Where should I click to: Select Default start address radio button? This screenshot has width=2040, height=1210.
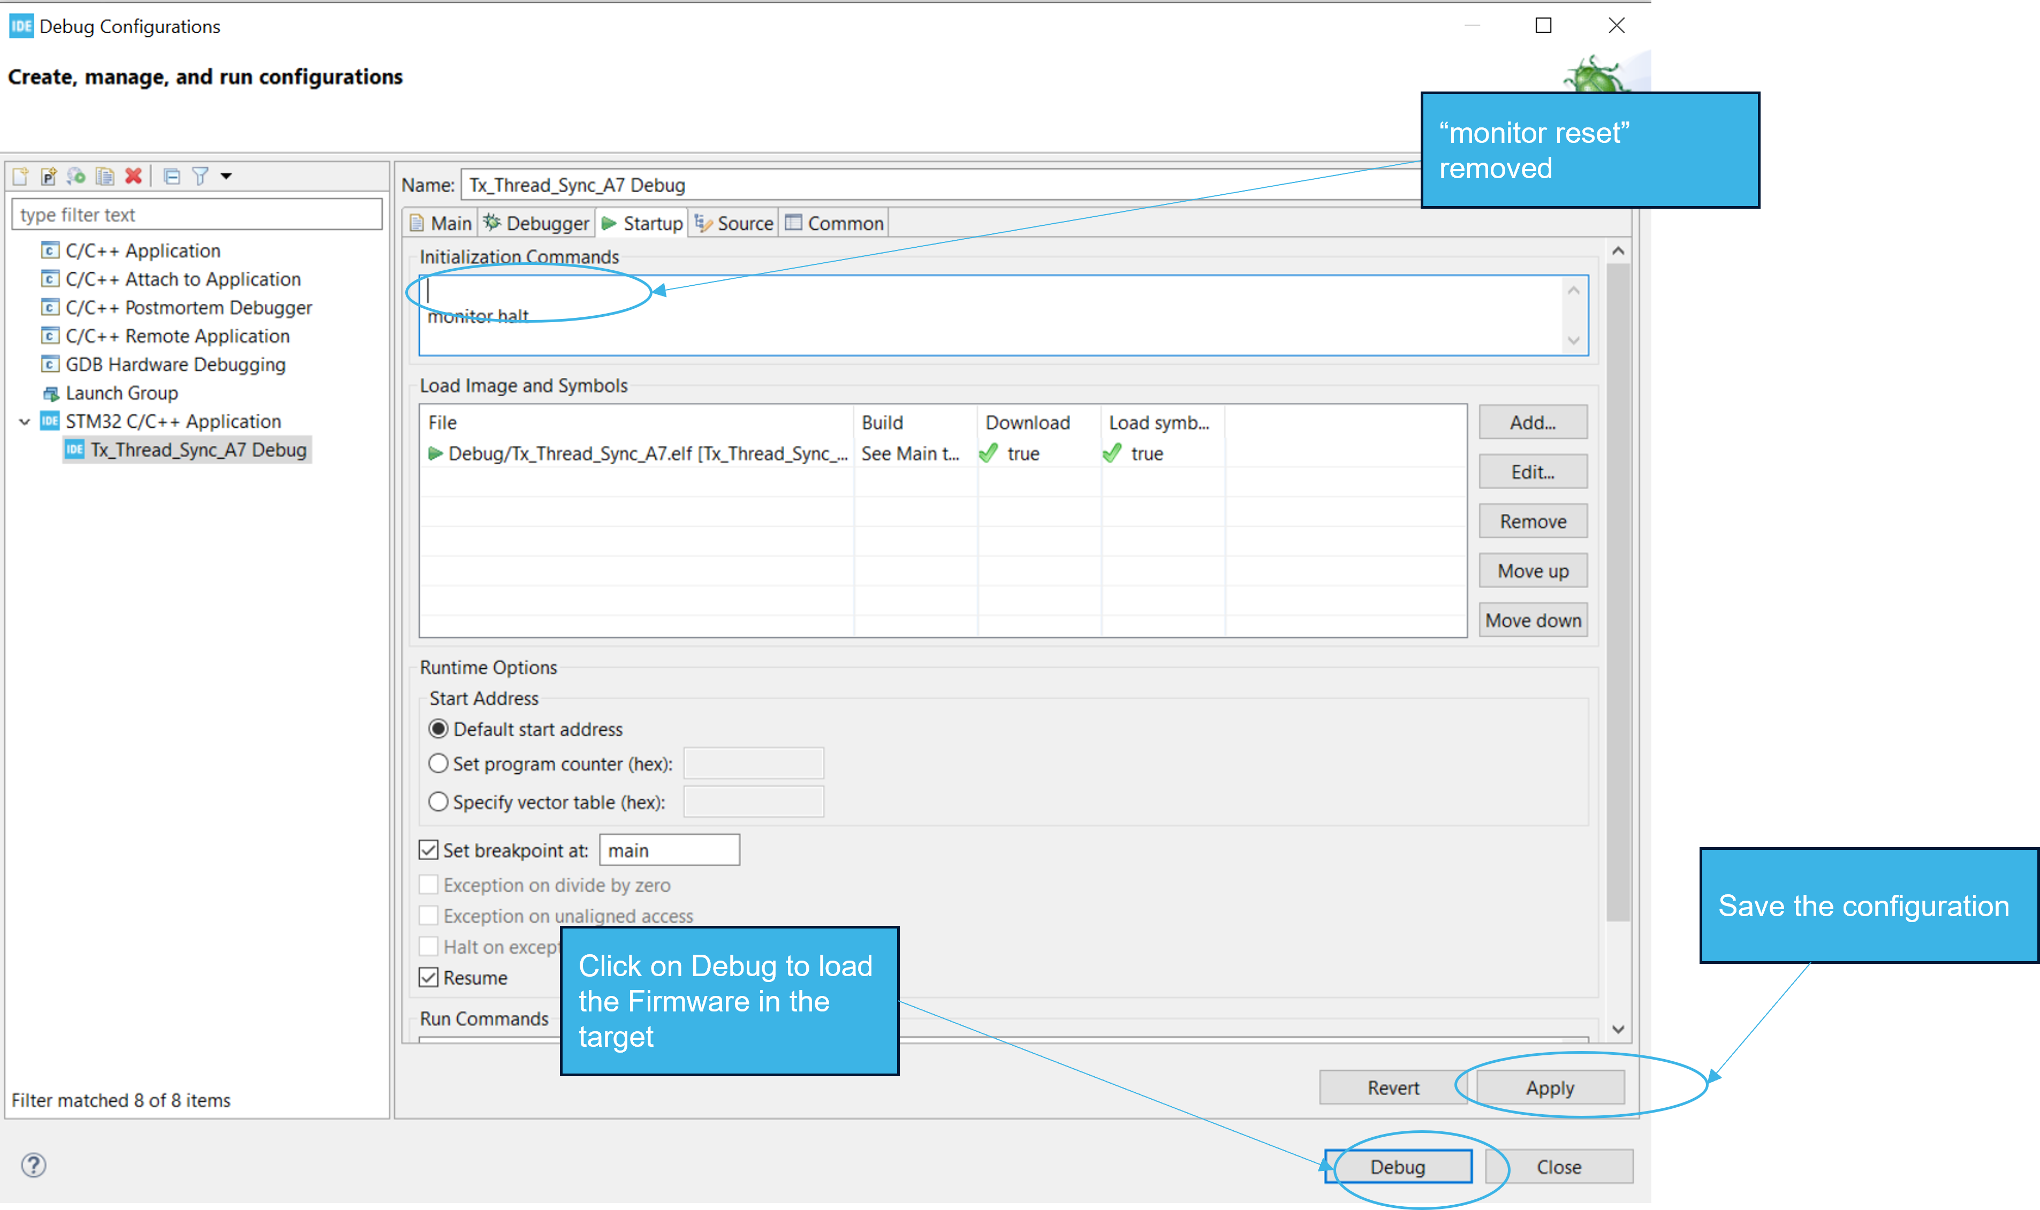438,729
